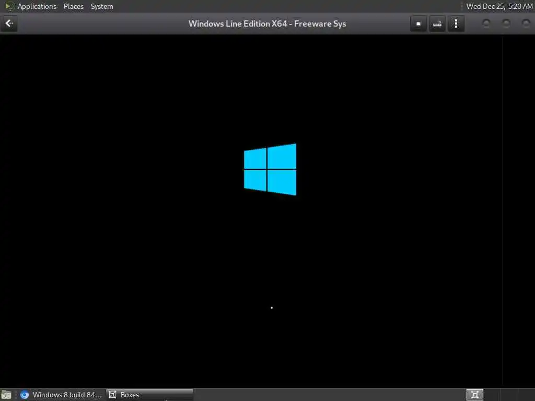The height and width of the screenshot is (401, 535).
Task: Open the send keyboard shortcut menu
Action: [x=437, y=24]
